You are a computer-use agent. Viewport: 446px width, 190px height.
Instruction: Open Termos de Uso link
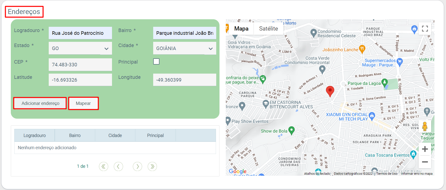[x=387, y=174]
